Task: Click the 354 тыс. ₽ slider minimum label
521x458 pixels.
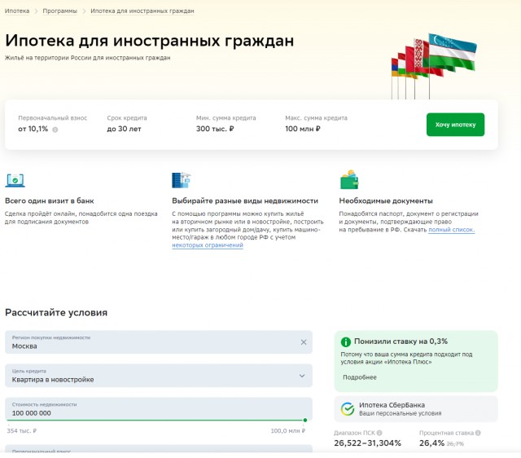Action: pyautogui.click(x=22, y=431)
